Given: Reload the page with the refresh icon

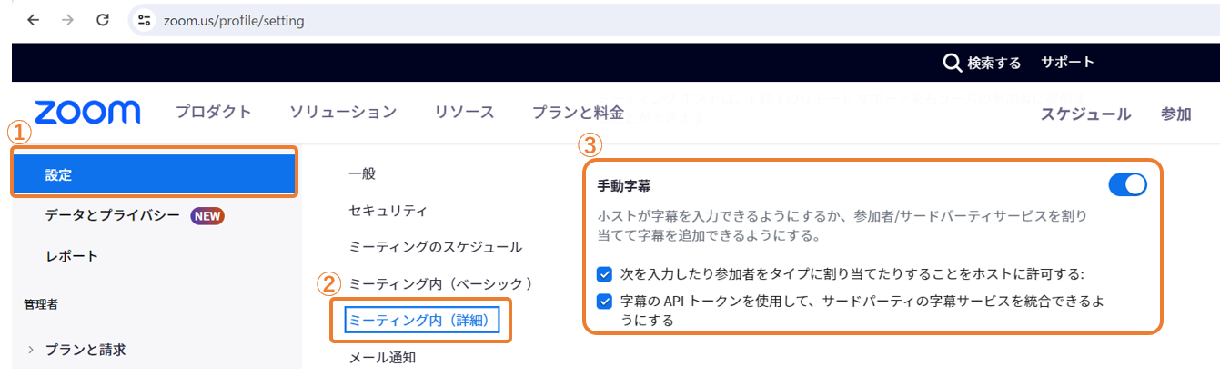Looking at the screenshot, I should point(103,20).
